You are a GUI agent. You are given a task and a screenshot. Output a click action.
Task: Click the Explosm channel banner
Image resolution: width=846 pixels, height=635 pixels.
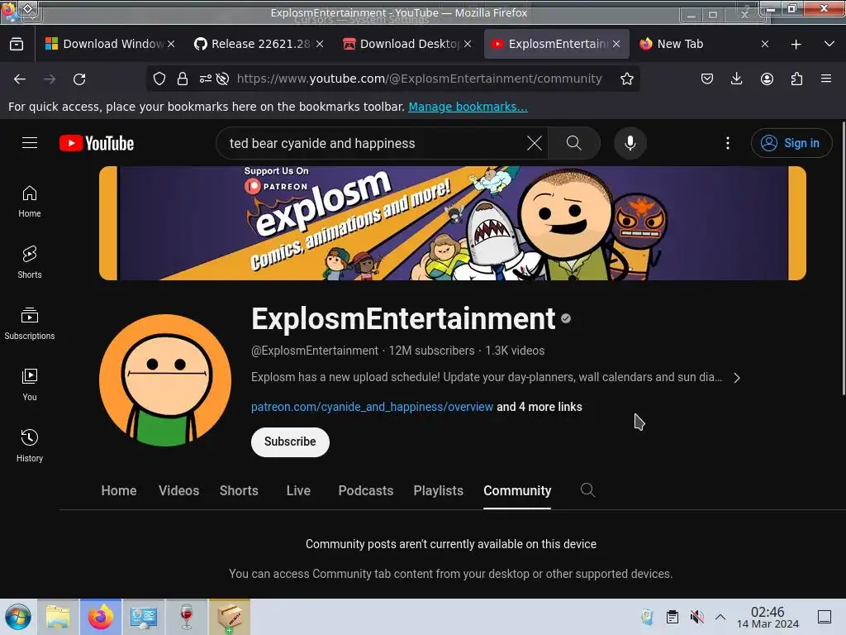click(452, 223)
